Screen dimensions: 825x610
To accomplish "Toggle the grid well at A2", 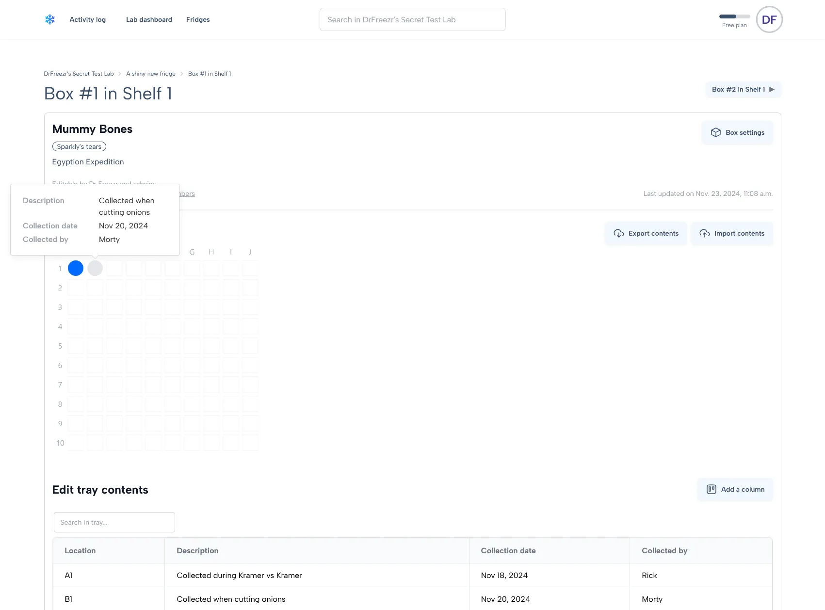I will coord(76,287).
